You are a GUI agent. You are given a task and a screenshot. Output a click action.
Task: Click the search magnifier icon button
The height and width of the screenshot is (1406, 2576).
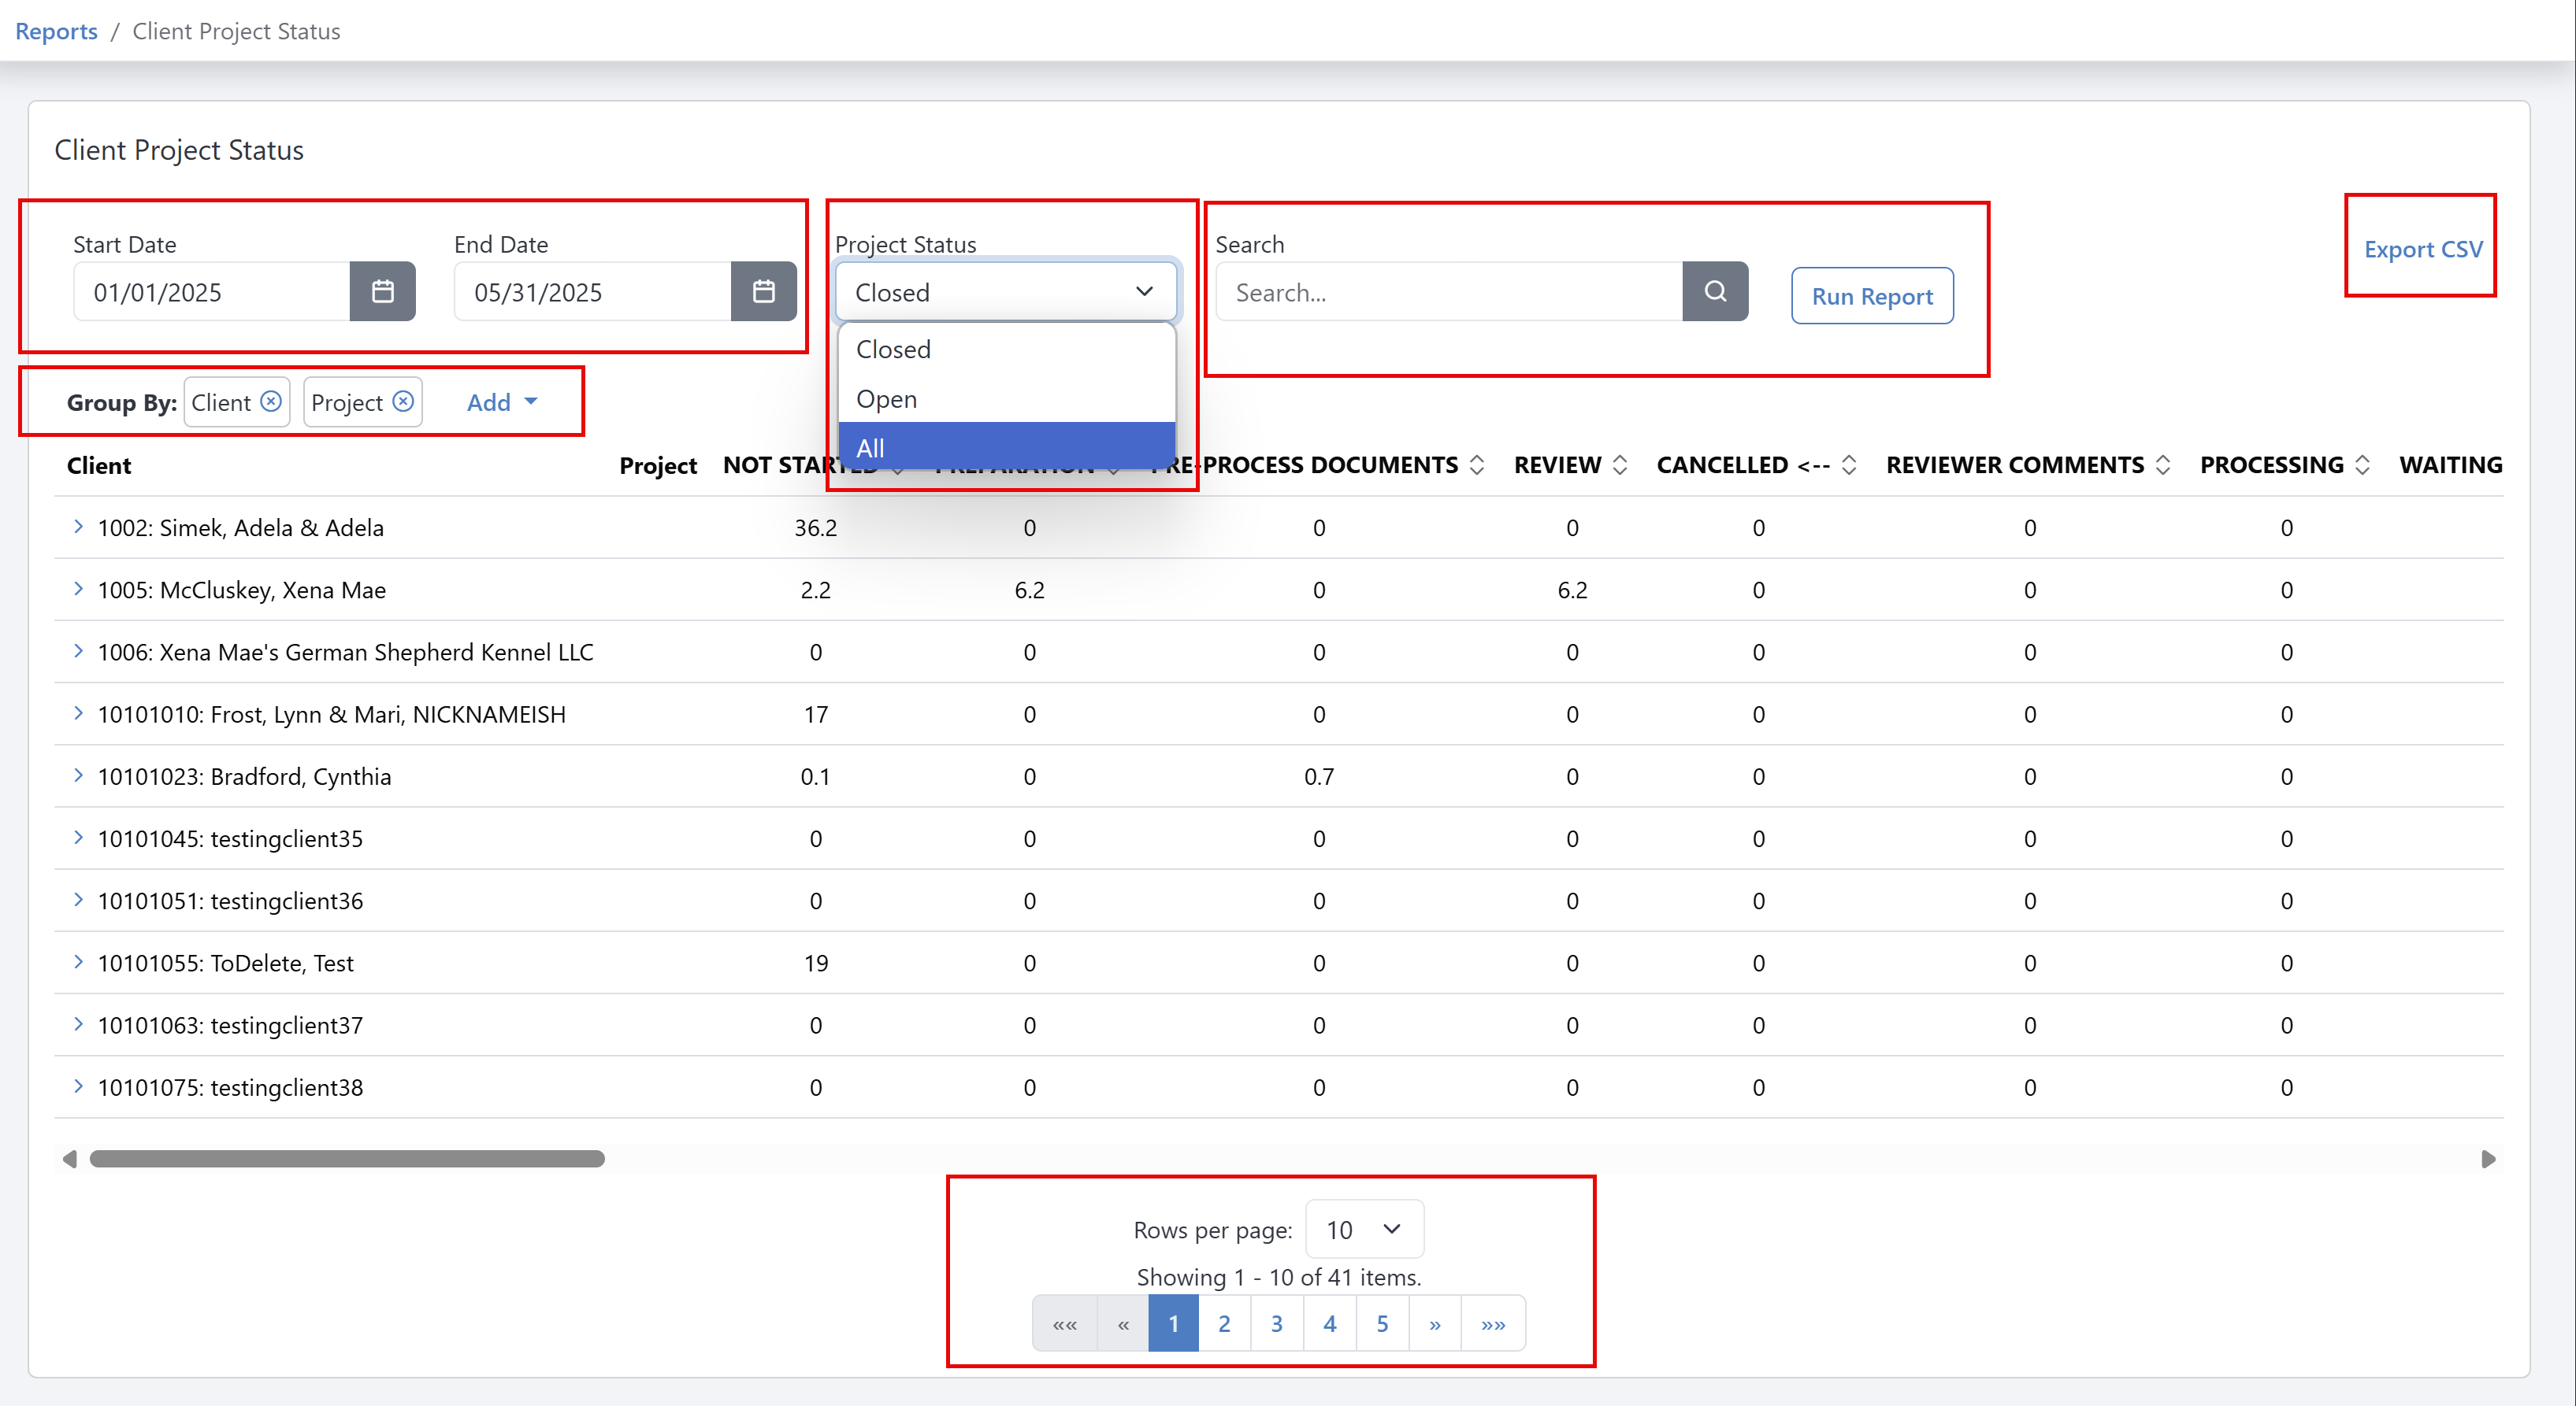1715,292
